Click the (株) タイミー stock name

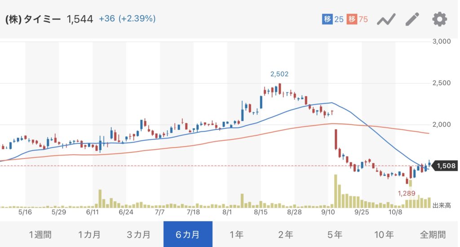33,19
